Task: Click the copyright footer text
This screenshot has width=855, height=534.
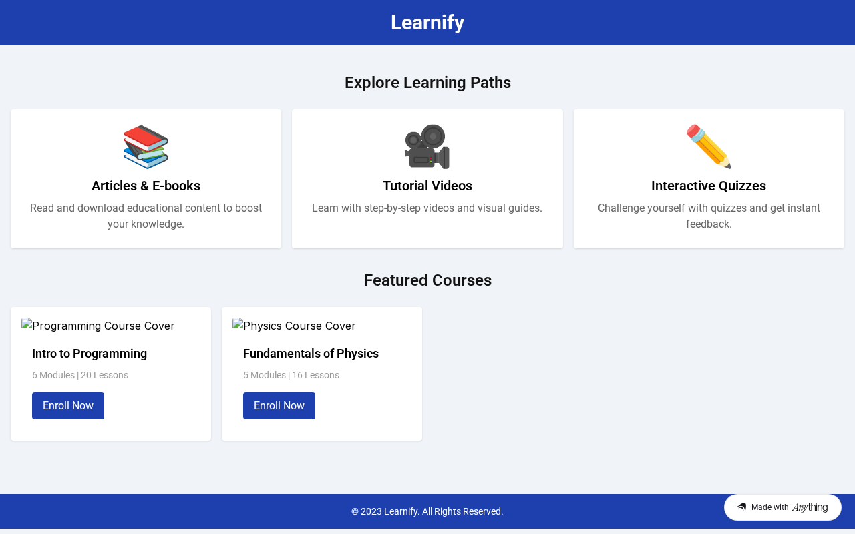Action: pyautogui.click(x=427, y=511)
